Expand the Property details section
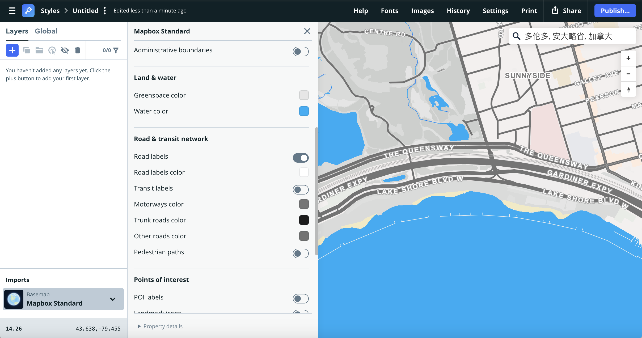The image size is (642, 338). coord(159,326)
